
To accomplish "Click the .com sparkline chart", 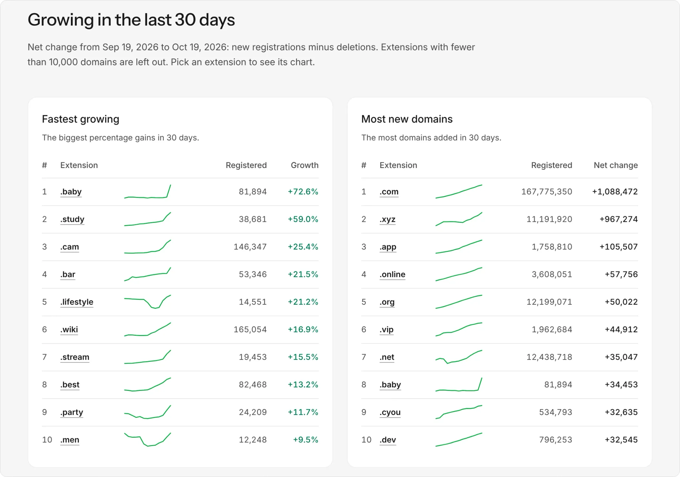I will [459, 192].
